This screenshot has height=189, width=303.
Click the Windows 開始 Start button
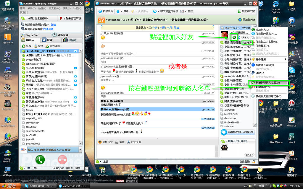(10, 186)
